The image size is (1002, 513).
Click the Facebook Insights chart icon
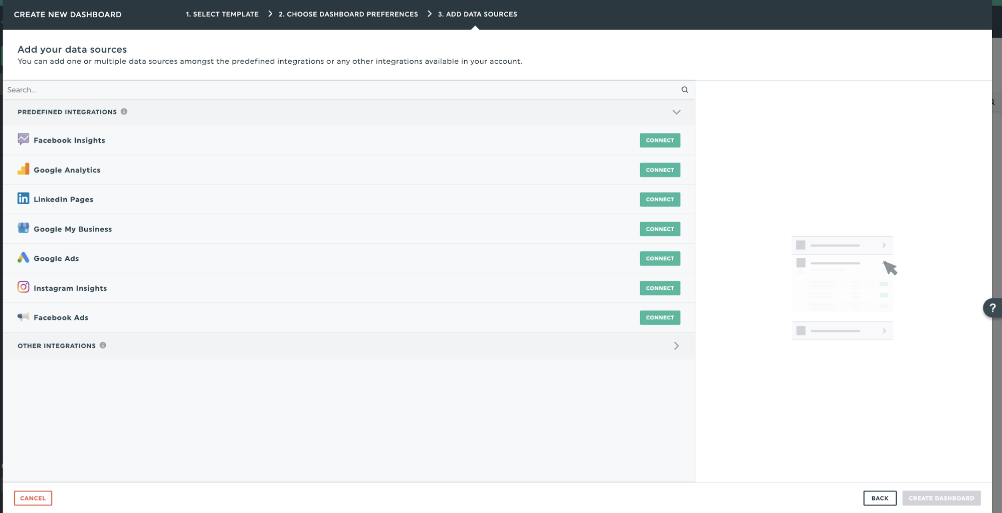tap(23, 139)
